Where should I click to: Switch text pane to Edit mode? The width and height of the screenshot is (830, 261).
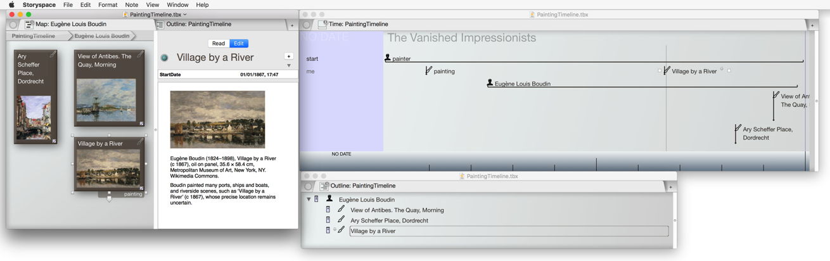239,44
